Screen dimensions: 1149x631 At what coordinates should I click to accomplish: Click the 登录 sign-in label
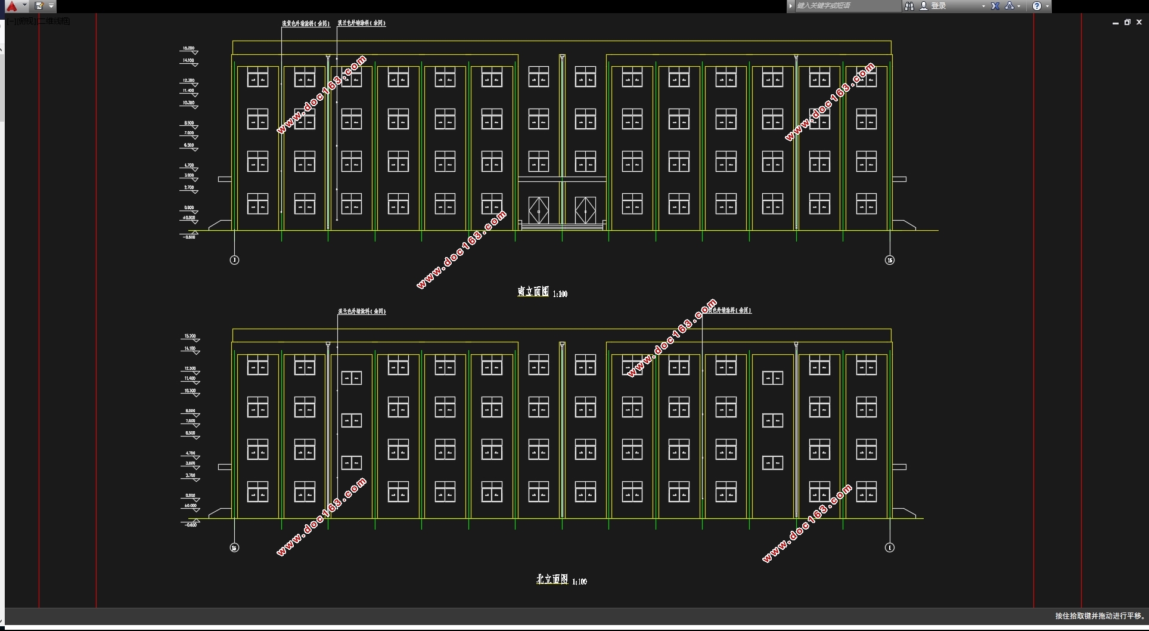pos(939,6)
